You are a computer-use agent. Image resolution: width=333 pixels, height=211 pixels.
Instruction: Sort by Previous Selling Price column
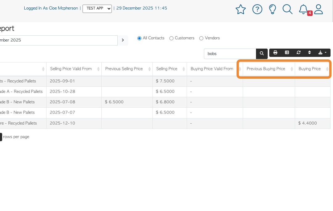127,69
